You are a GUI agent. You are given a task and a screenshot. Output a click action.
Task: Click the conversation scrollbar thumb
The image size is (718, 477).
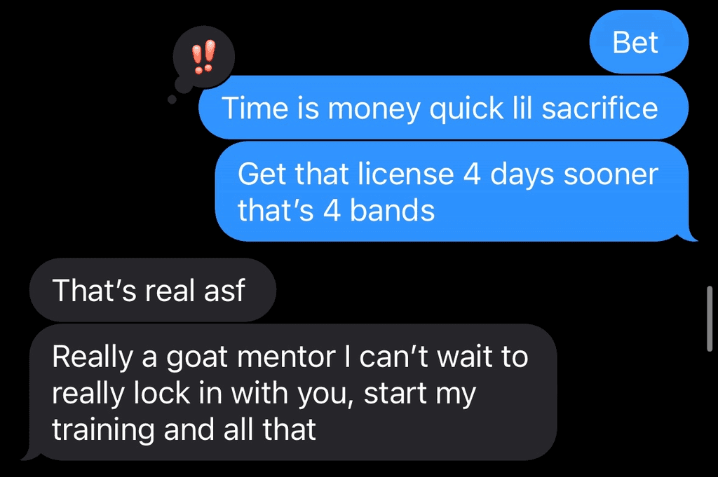[x=710, y=319]
